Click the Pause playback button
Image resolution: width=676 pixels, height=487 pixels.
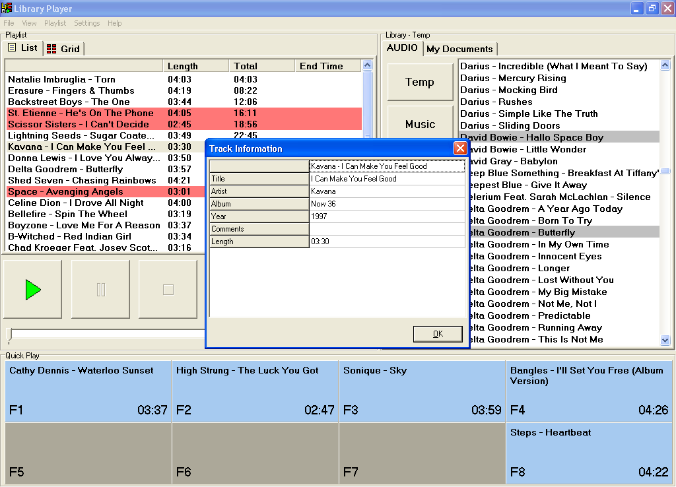coord(100,289)
